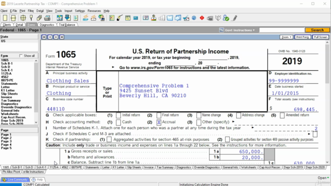This screenshot has width=331, height=186.
Task: Click the Help button near Live Community
Action: (38, 180)
